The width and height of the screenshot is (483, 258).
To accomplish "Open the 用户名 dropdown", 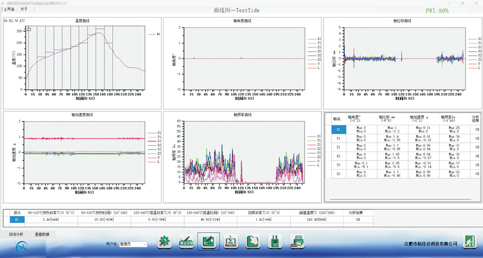I will coord(133,245).
